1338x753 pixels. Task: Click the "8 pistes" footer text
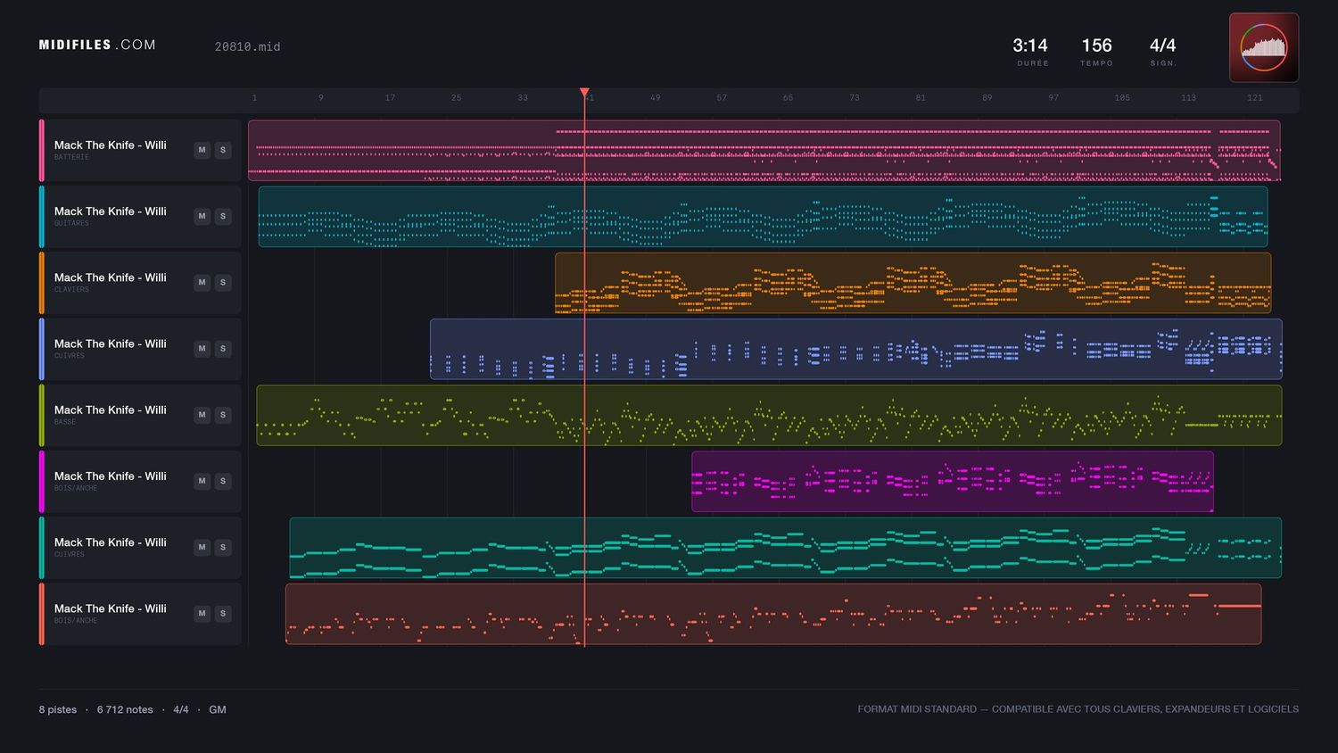point(58,710)
